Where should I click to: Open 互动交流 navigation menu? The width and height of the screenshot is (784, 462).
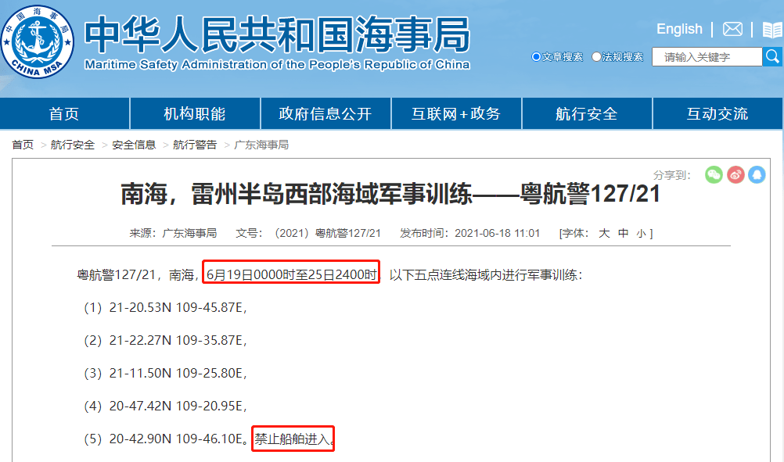pyautogui.click(x=718, y=114)
